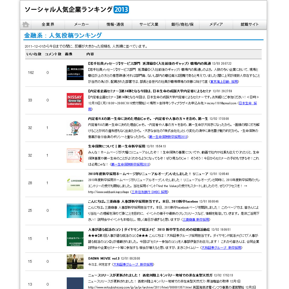The image size is (289, 289).
Task: Open the 東京海上日動 採用 link
Action: [224, 82]
